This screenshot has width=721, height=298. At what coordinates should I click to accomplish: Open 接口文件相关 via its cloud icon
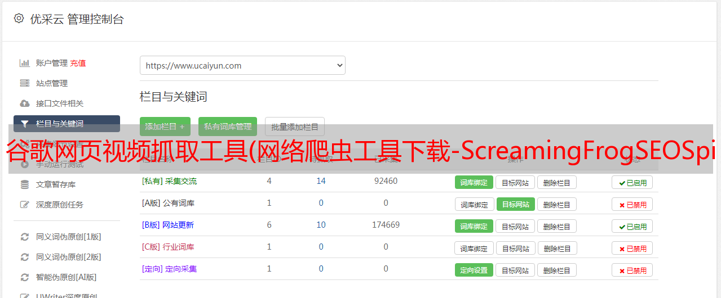pyautogui.click(x=24, y=103)
